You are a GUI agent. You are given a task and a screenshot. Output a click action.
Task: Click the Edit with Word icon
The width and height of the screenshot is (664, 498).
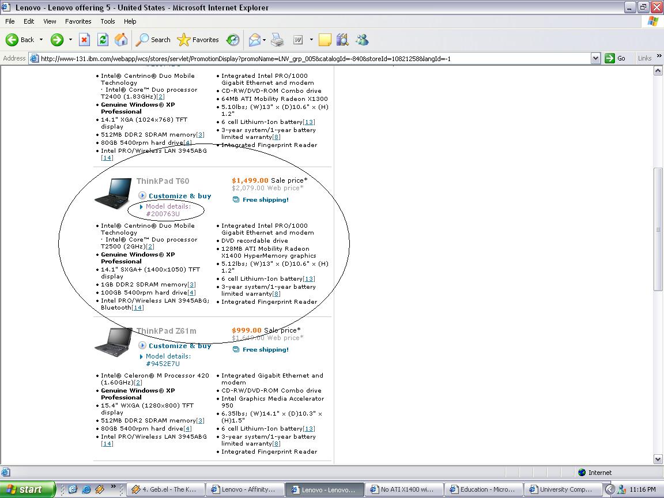point(298,40)
